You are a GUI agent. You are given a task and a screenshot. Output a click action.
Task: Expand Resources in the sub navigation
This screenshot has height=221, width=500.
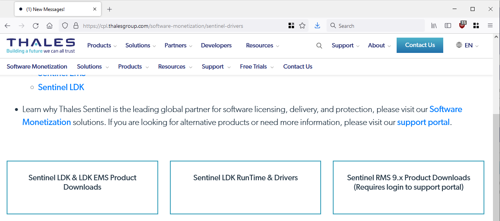coord(175,67)
